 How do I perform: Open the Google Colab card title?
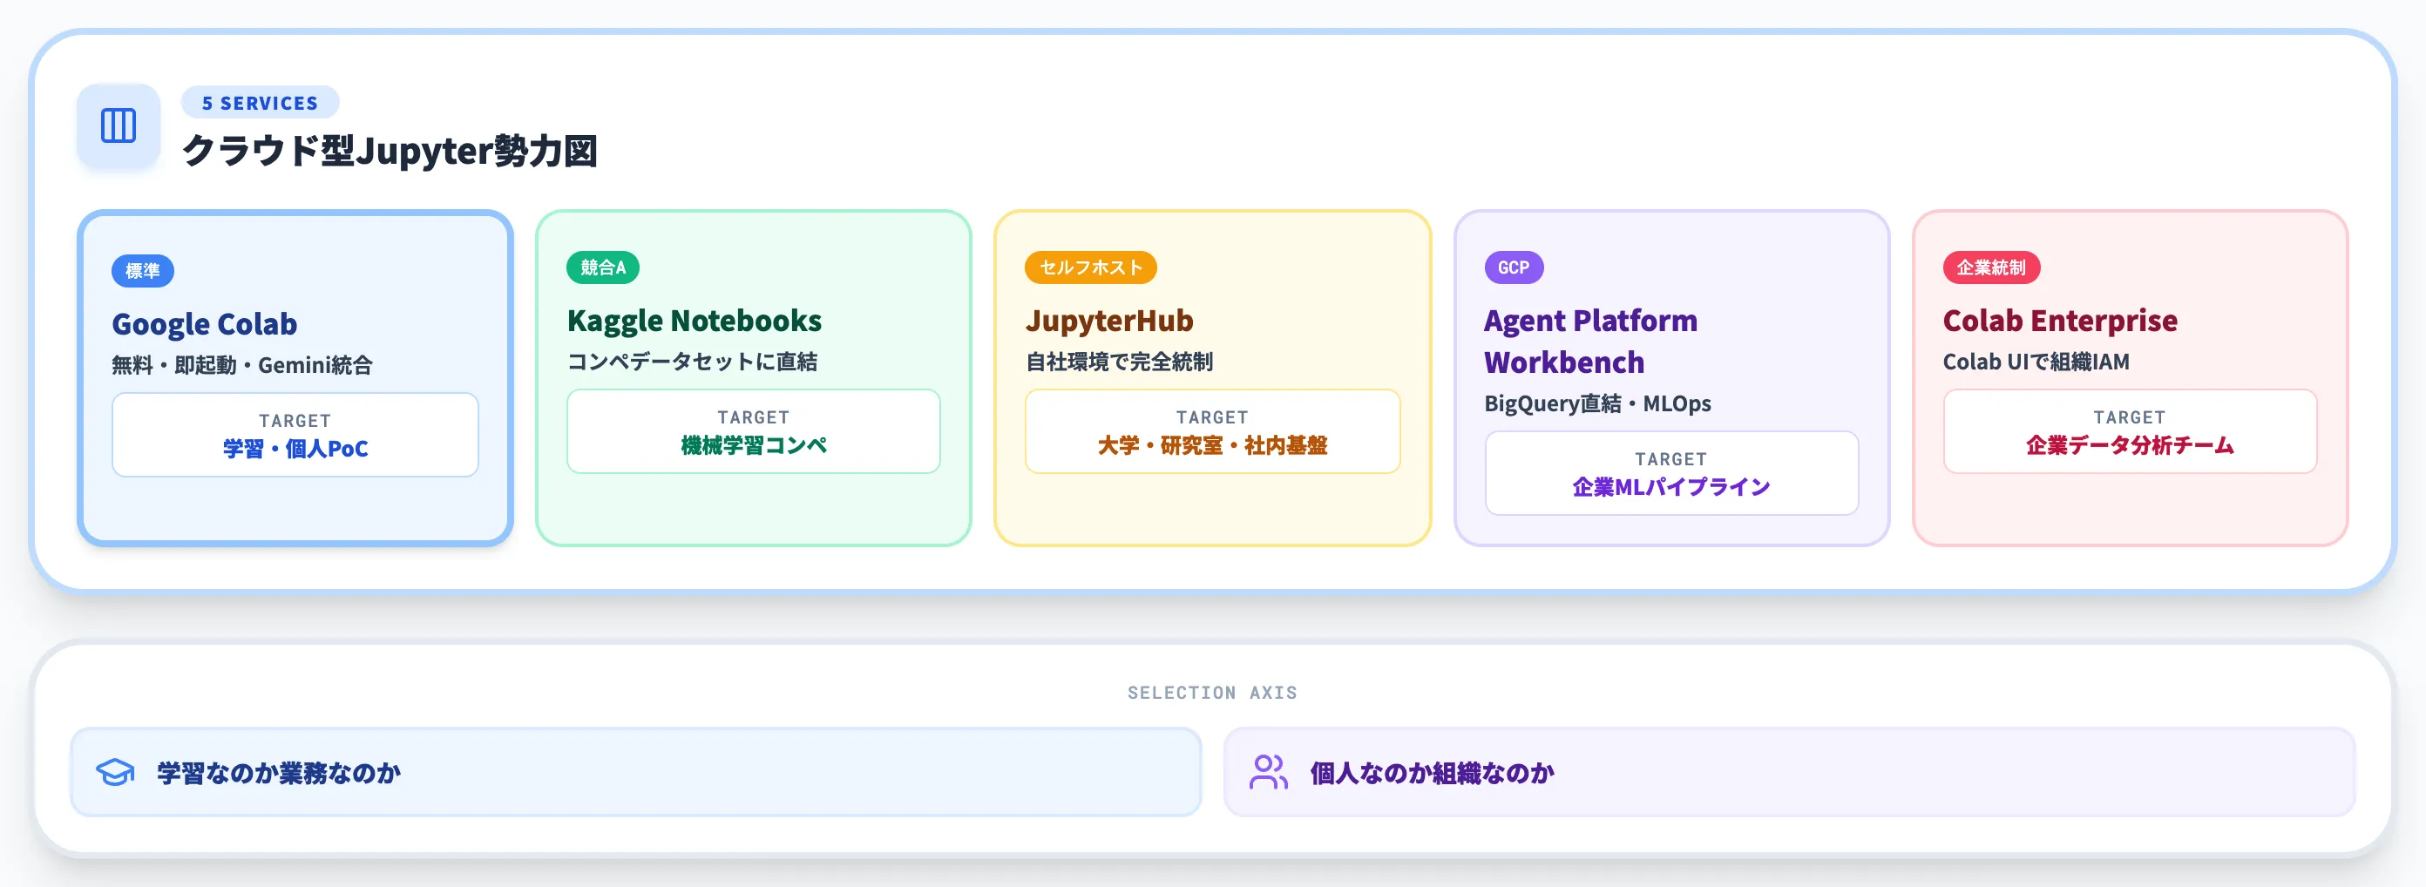pos(205,324)
